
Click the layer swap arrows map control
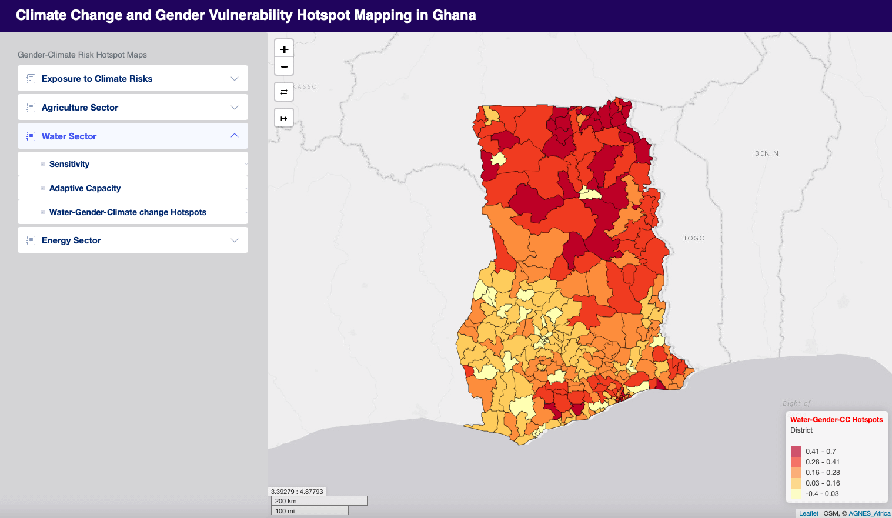click(284, 92)
